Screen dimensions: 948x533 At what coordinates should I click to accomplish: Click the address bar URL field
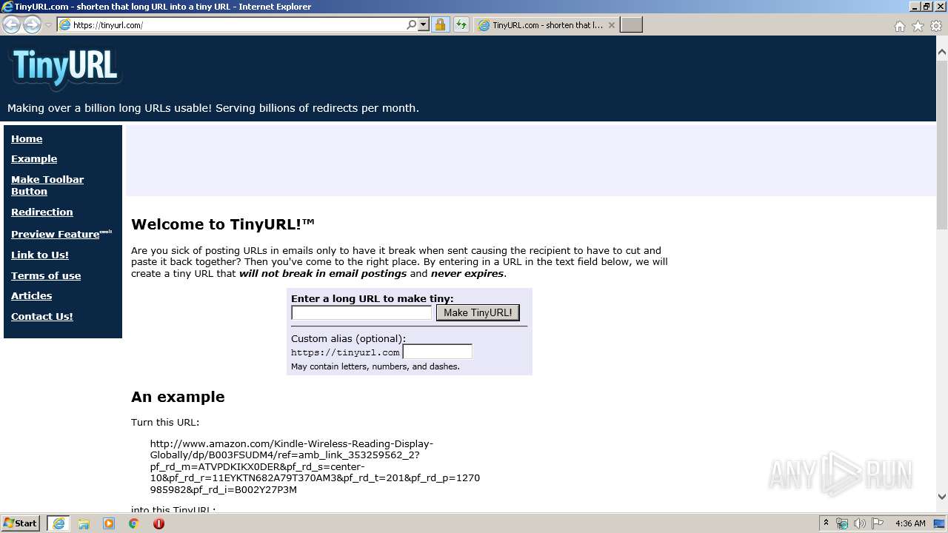click(237, 24)
